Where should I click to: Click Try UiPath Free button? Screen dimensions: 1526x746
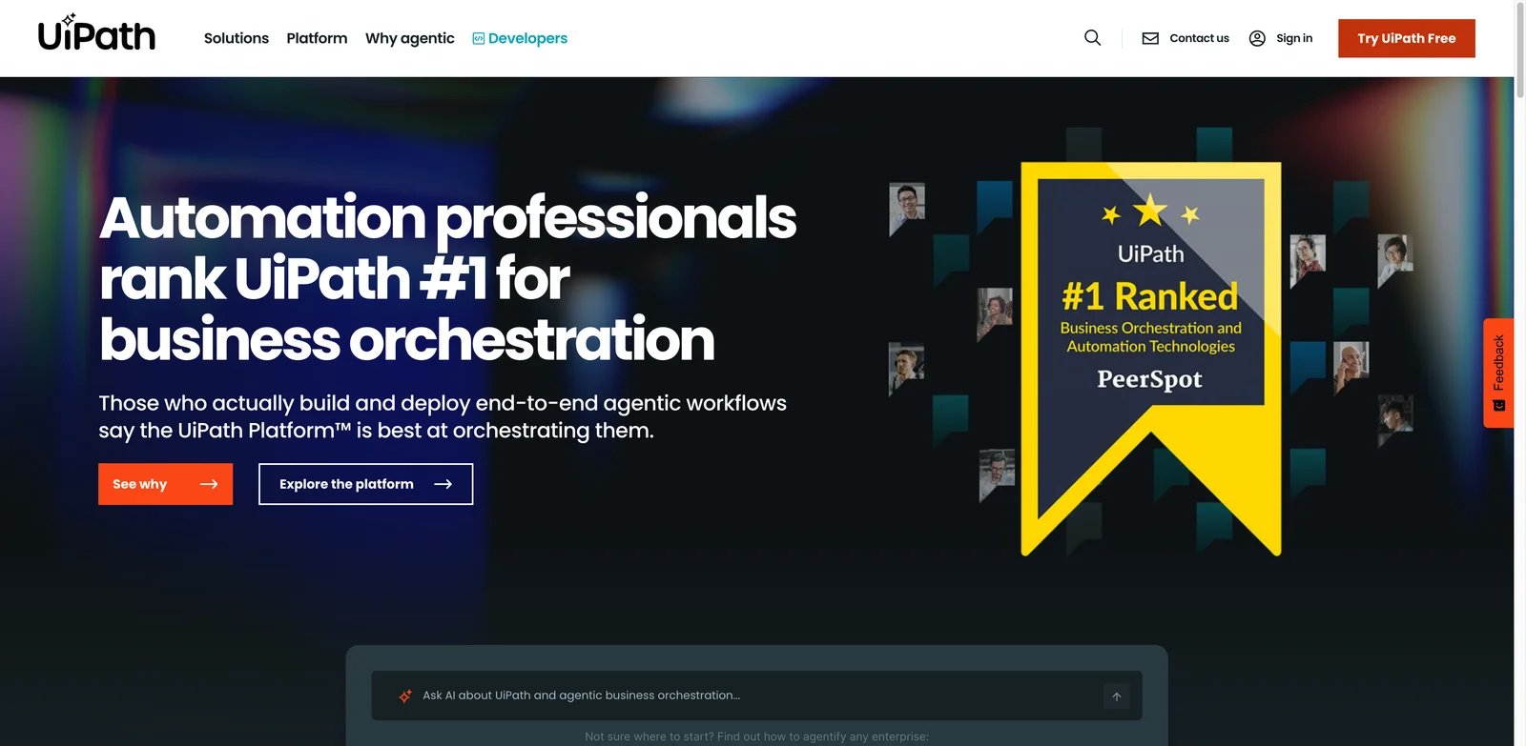click(x=1407, y=38)
